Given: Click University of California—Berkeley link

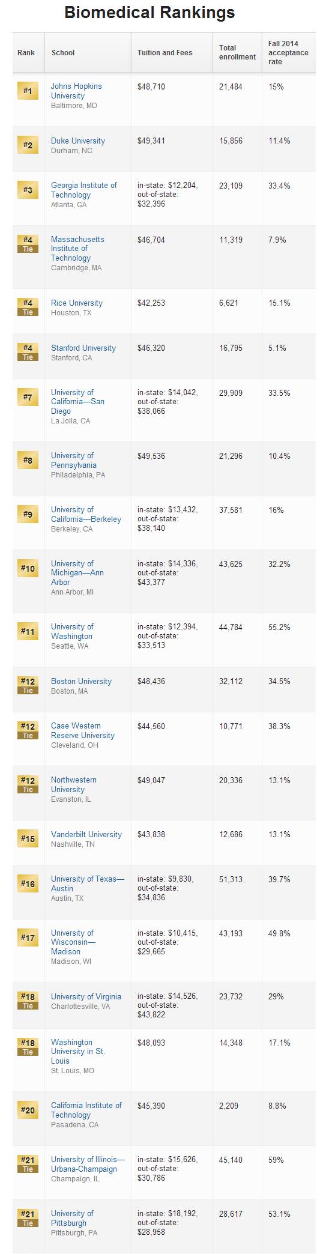Looking at the screenshot, I should tap(86, 515).
